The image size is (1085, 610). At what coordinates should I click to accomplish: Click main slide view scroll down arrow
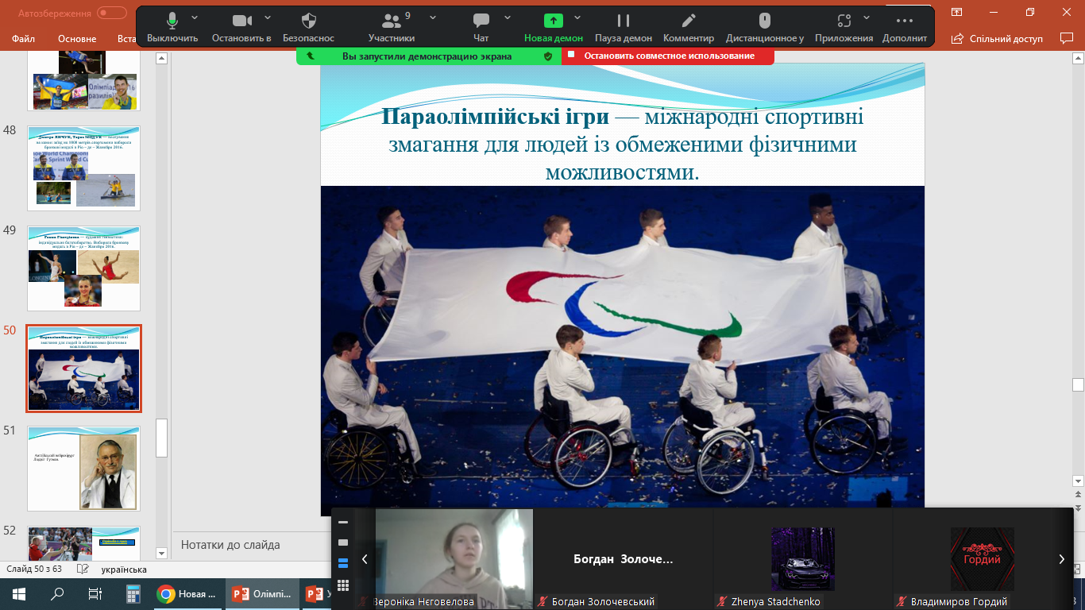pyautogui.click(x=1078, y=481)
